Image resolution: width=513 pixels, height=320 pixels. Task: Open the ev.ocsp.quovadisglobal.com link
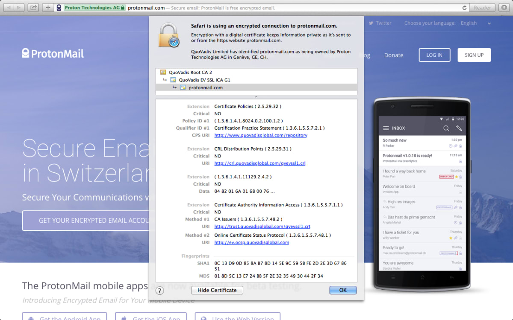252,242
